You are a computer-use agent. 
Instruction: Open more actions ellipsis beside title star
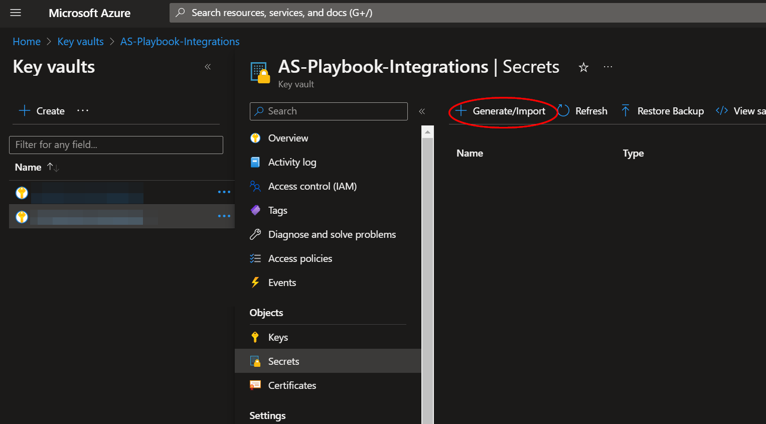coord(608,67)
